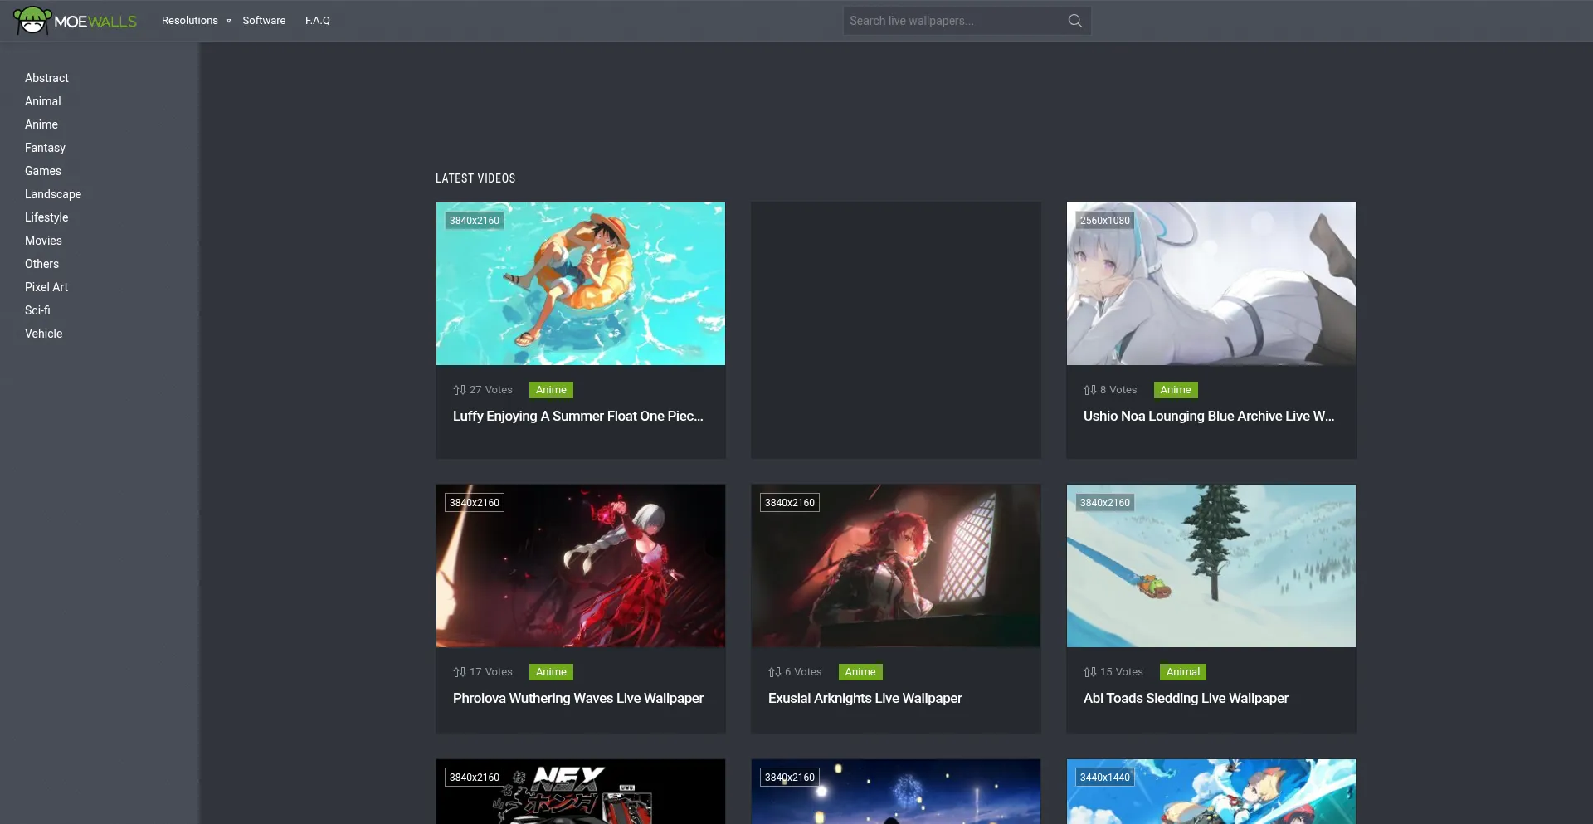Image resolution: width=1593 pixels, height=824 pixels.
Task: Select Fantasy category in sidebar
Action: point(45,148)
